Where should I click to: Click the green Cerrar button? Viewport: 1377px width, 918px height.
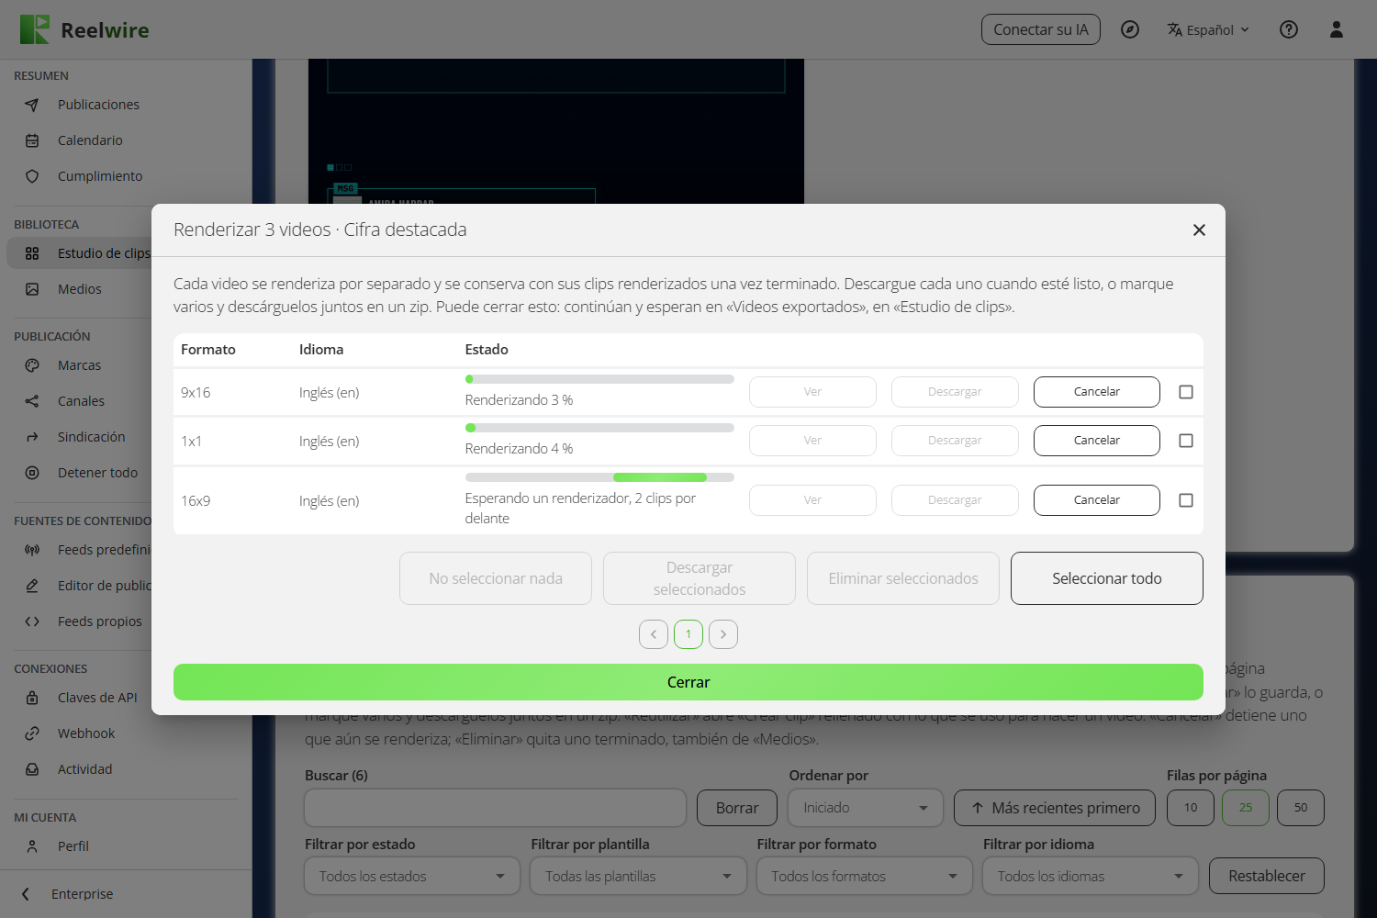click(688, 682)
